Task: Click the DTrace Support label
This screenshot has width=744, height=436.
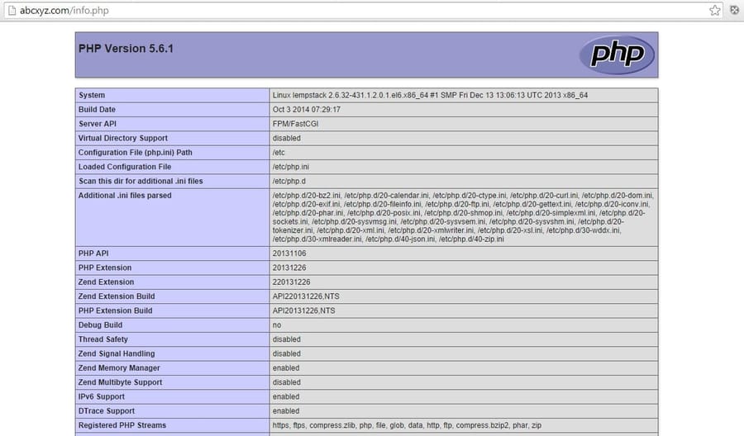Action: click(107, 411)
